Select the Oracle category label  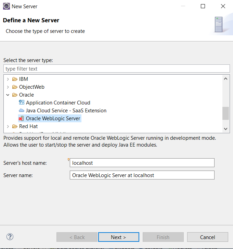click(x=26, y=95)
